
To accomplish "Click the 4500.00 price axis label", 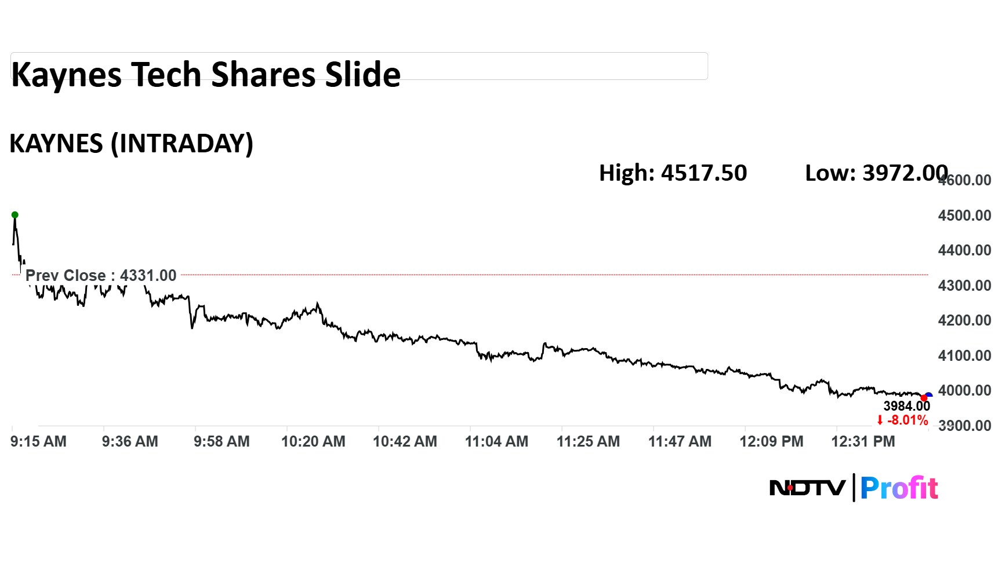I will click(964, 215).
